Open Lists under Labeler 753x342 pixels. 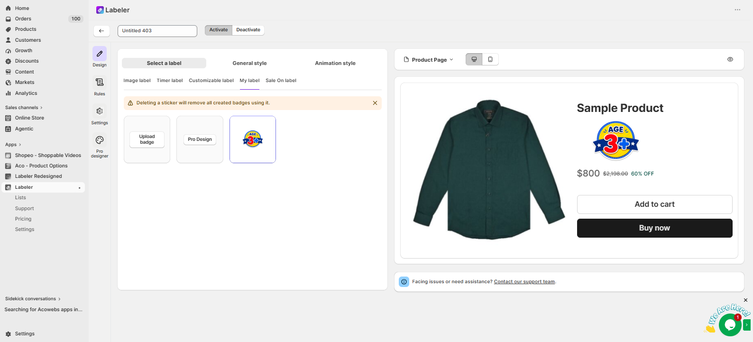tap(20, 198)
